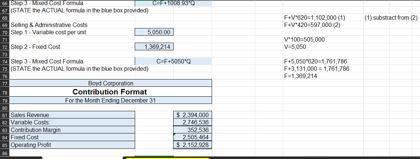Select the 'Fixed Cost' label in row 84
Screen dimensions: 420x159
click(73, 137)
